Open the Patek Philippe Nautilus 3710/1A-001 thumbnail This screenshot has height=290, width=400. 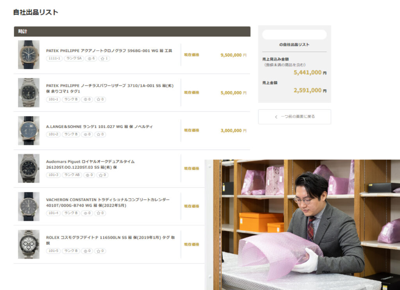(x=29, y=92)
